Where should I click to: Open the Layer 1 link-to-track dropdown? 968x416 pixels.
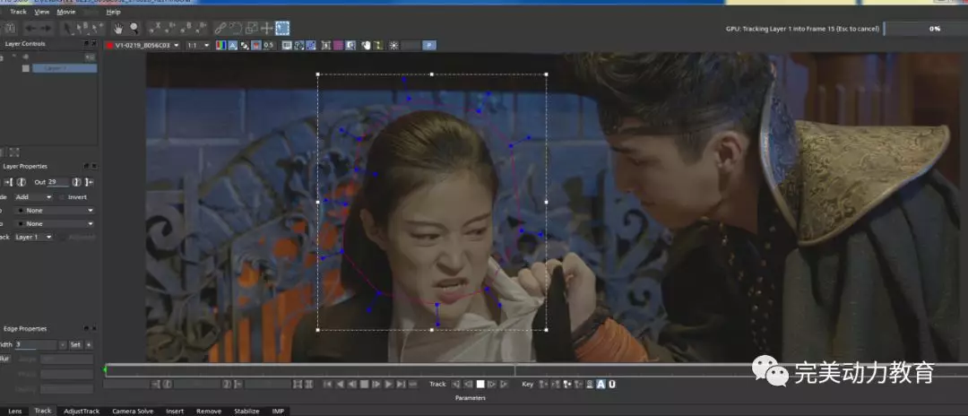pos(33,237)
